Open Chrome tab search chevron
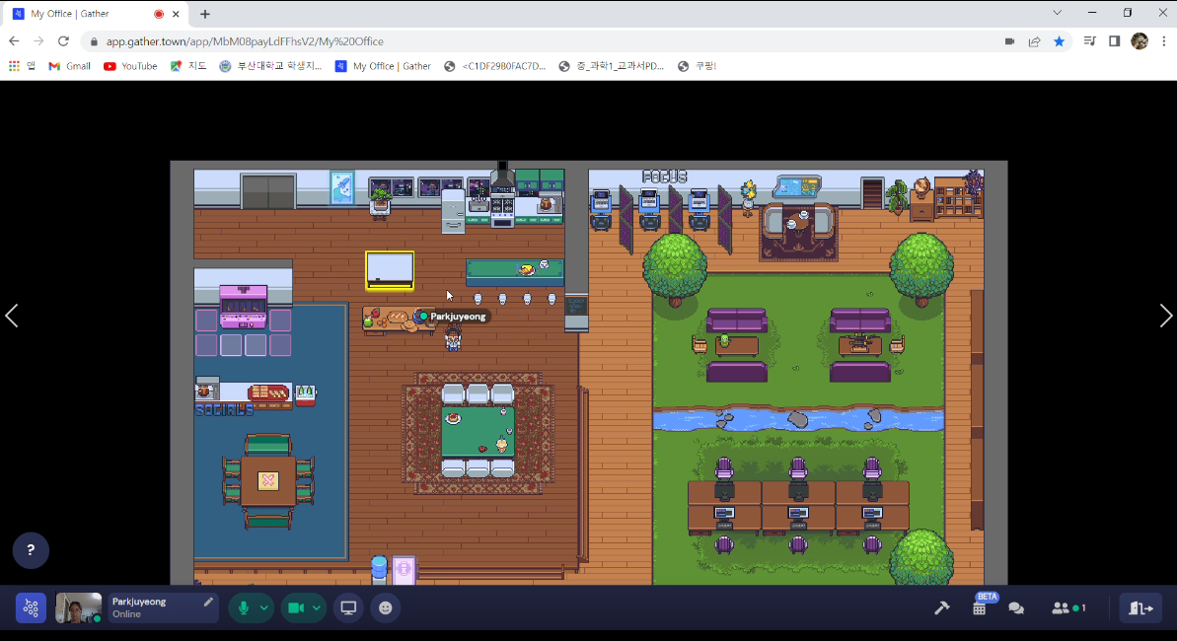 point(1057,14)
